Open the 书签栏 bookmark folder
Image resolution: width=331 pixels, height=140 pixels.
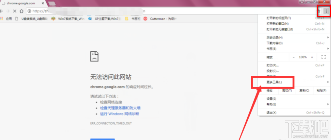(133, 19)
